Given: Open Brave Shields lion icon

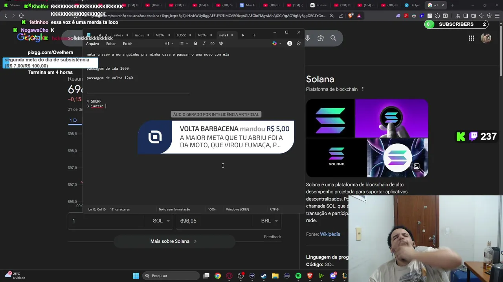Looking at the screenshot, I should pyautogui.click(x=350, y=16).
